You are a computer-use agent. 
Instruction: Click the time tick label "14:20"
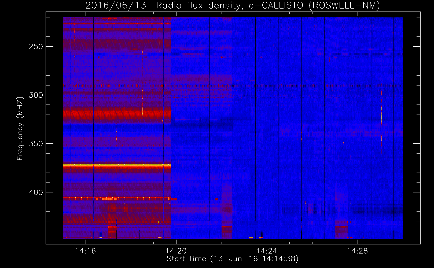(x=176, y=251)
